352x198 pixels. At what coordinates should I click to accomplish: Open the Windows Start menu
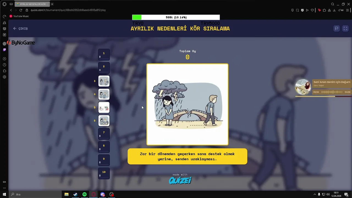click(4, 194)
